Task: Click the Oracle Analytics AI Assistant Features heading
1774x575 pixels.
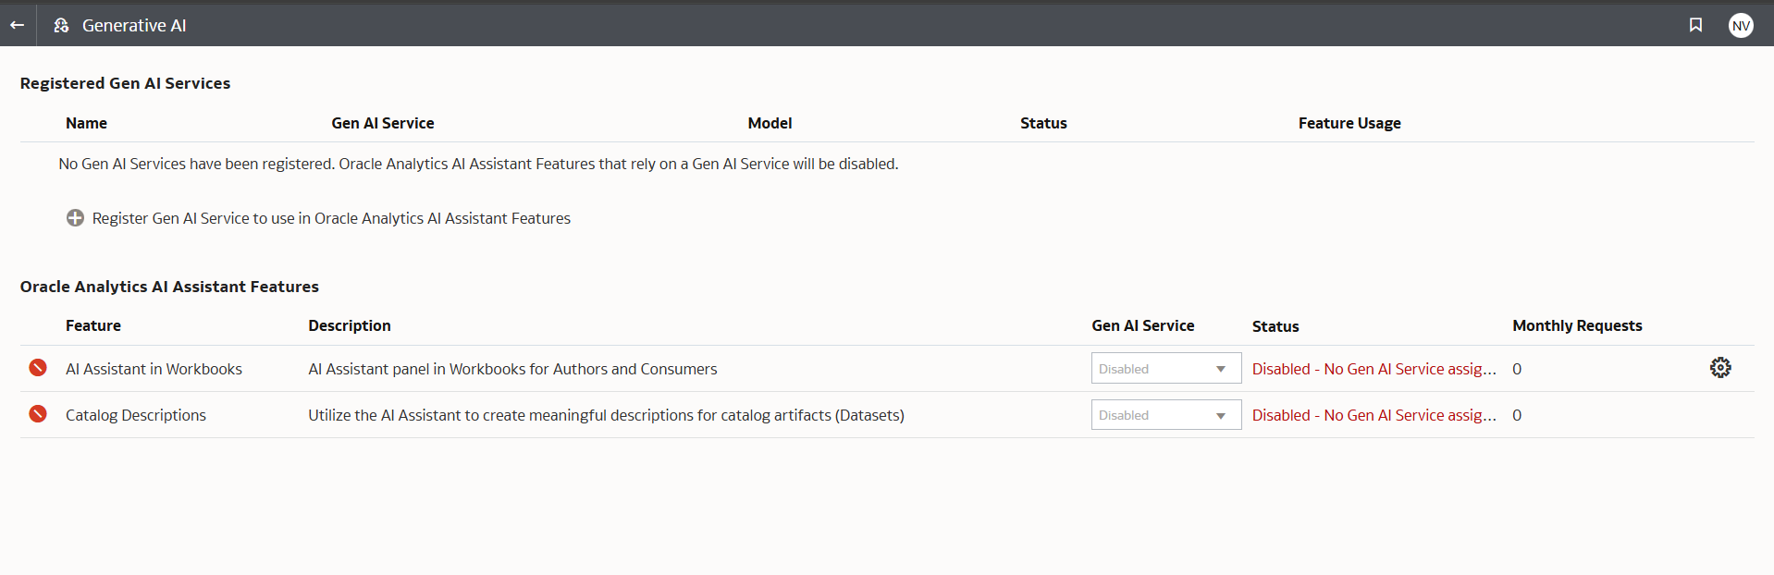Action: (169, 287)
